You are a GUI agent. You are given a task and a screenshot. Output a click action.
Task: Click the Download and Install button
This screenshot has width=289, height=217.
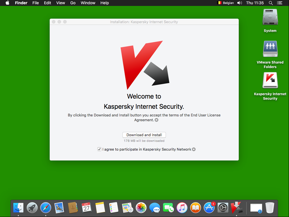pos(144,135)
